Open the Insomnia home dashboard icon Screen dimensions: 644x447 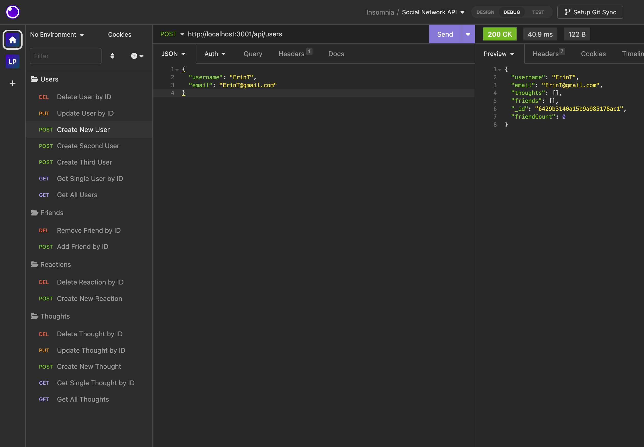pyautogui.click(x=12, y=40)
